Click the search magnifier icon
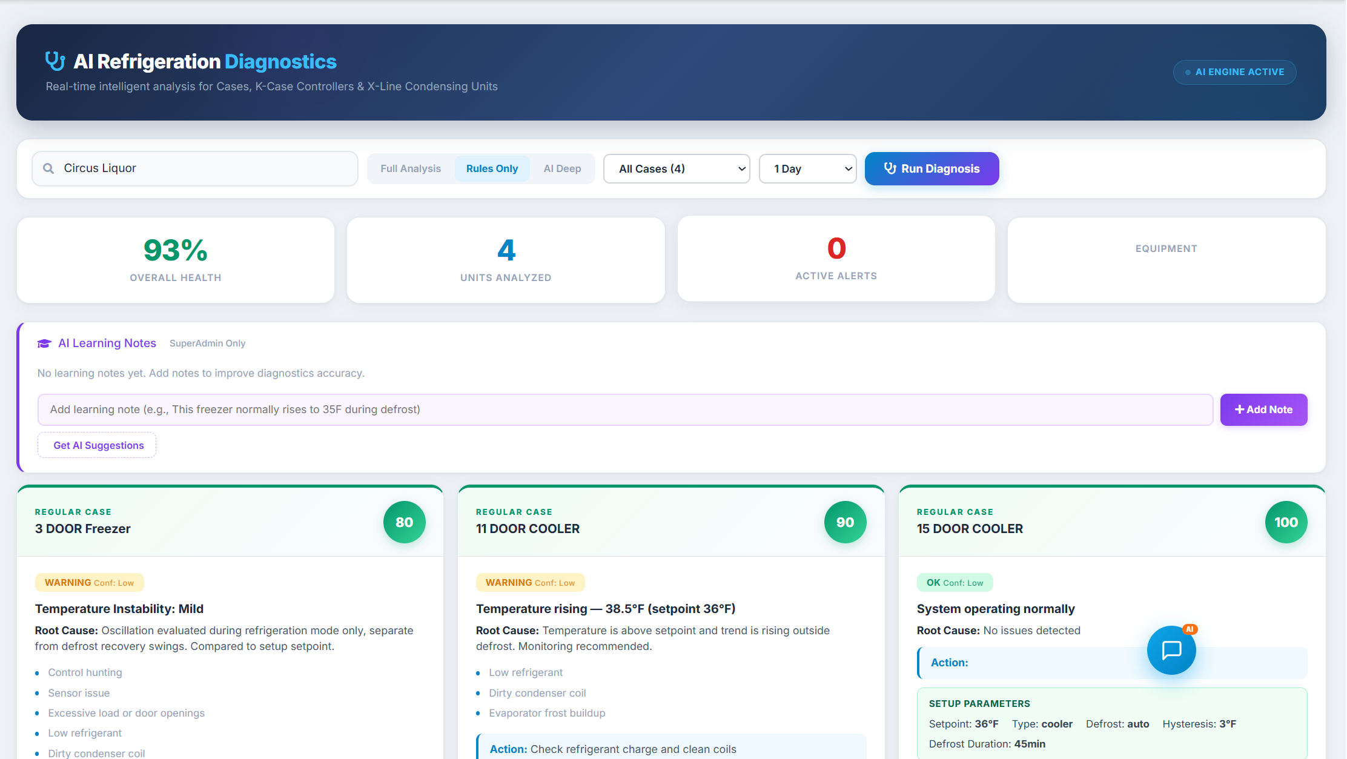The image size is (1347, 759). (48, 168)
